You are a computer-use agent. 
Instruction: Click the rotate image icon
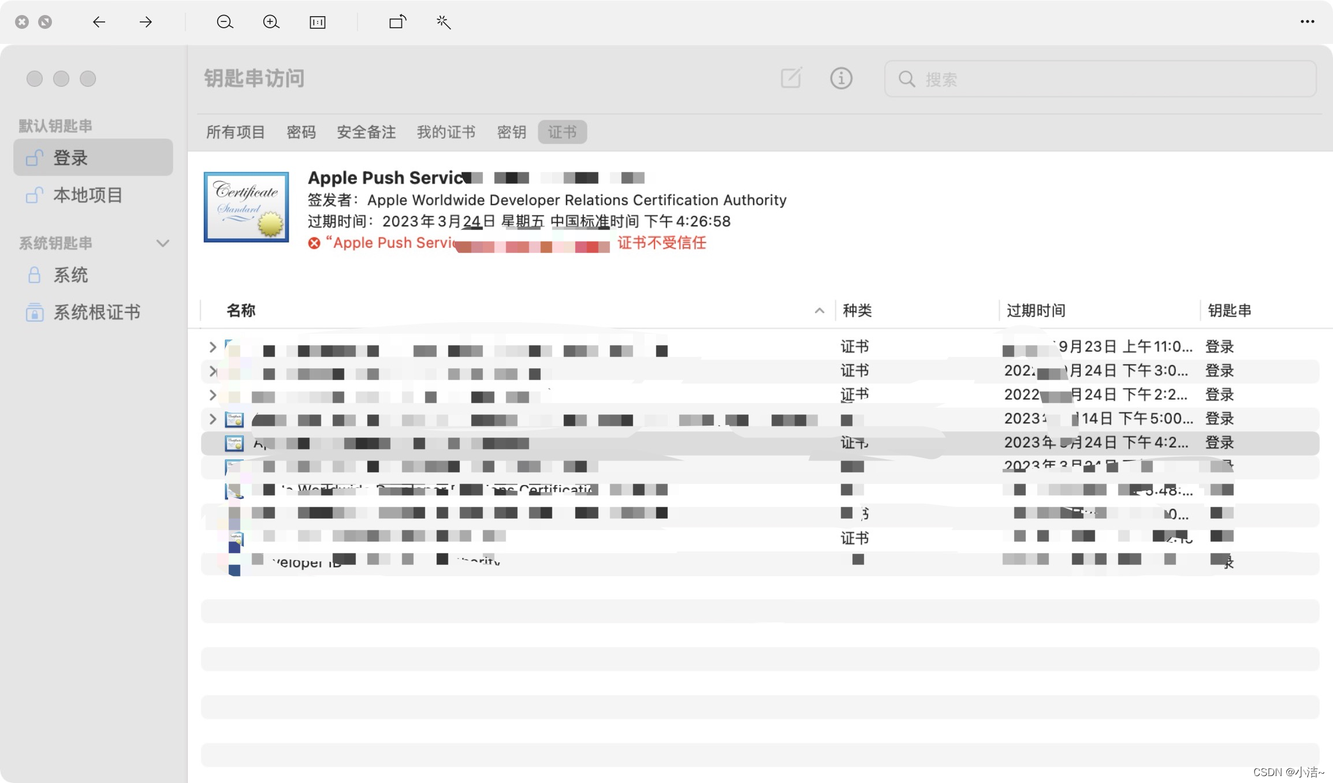tap(397, 22)
